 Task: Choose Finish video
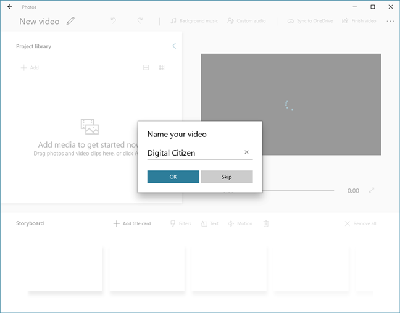coord(359,21)
